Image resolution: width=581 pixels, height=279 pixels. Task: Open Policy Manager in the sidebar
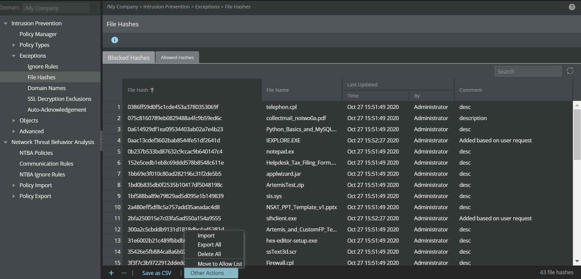point(38,34)
